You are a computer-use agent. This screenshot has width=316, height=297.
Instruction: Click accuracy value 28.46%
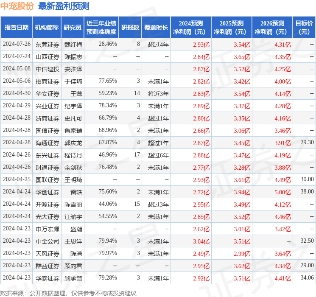pyautogui.click(x=108, y=44)
